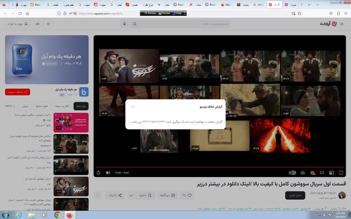Click the system tray volume icon
The image size is (351, 219).
point(325,215)
